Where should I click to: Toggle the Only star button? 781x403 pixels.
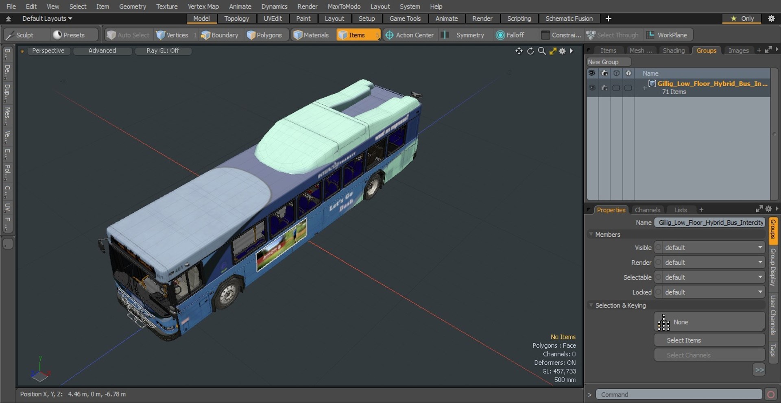click(x=743, y=18)
